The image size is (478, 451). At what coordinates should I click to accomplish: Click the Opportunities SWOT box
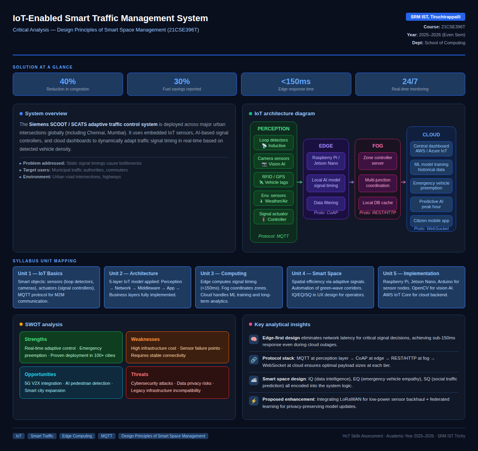[71, 382]
